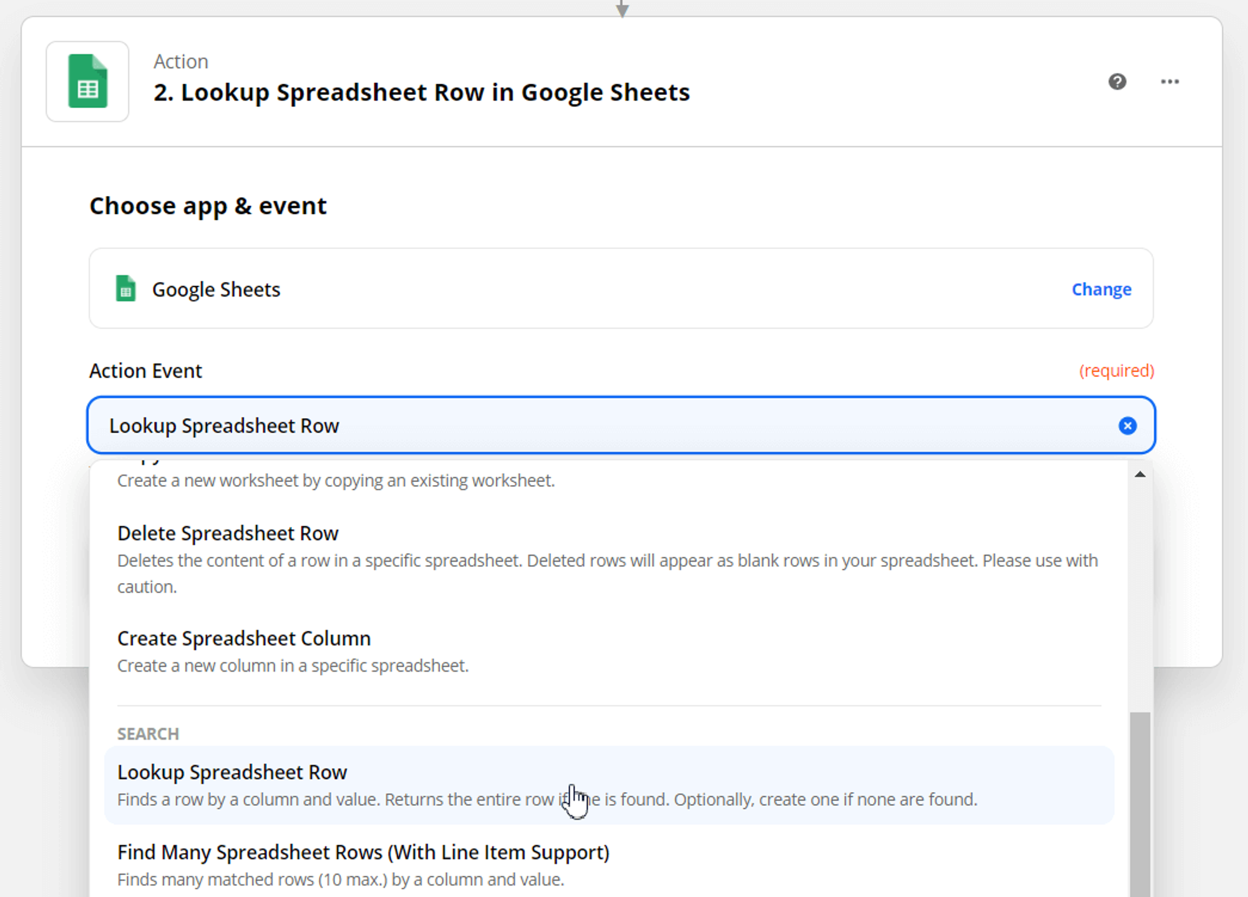Click the "Create a new worksheet by copying" description

(x=336, y=481)
